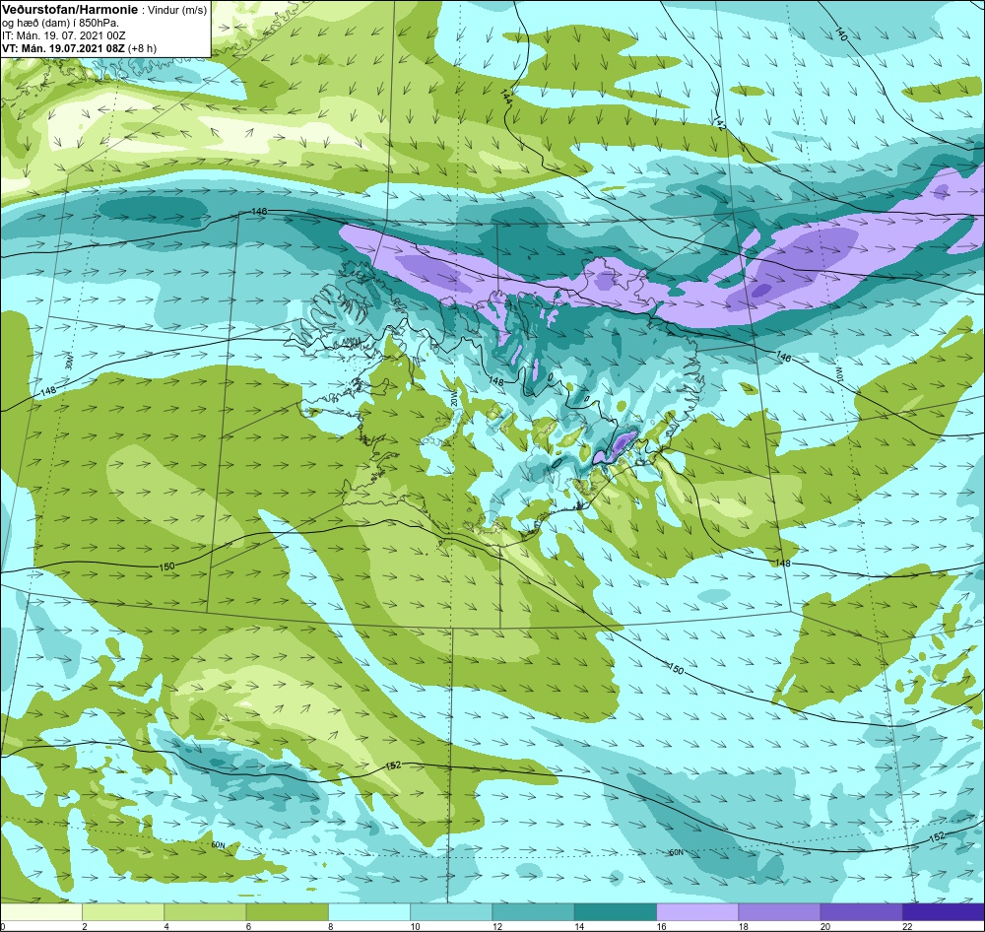The width and height of the screenshot is (985, 932).
Task: Click the legend tick value 16
Action: pyautogui.click(x=662, y=926)
